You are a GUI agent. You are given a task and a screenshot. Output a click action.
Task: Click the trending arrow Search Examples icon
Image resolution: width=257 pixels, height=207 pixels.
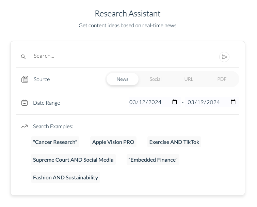click(x=25, y=126)
